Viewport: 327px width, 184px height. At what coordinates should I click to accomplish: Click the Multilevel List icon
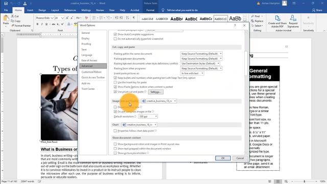click(x=109, y=18)
